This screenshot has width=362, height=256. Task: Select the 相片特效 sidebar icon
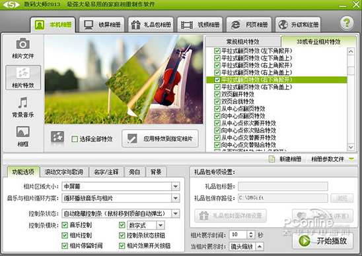click(x=23, y=73)
